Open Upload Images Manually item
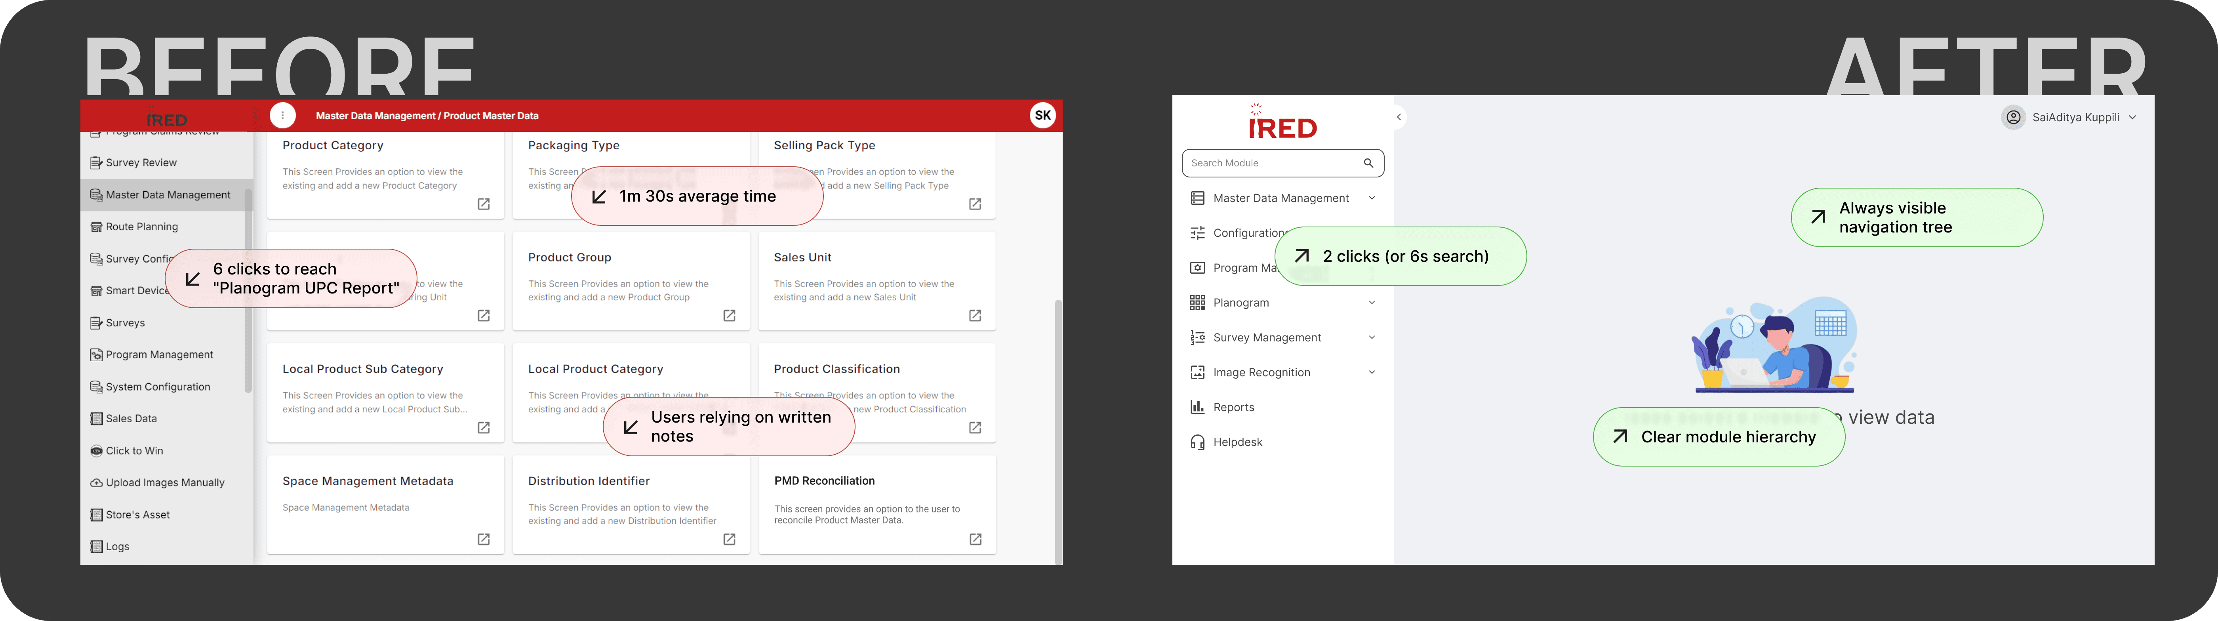The height and width of the screenshot is (621, 2218). [x=164, y=482]
